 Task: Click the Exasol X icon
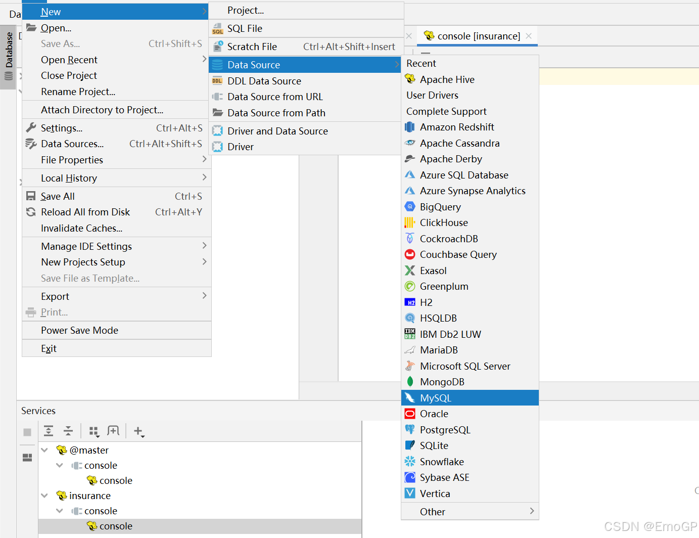click(410, 271)
